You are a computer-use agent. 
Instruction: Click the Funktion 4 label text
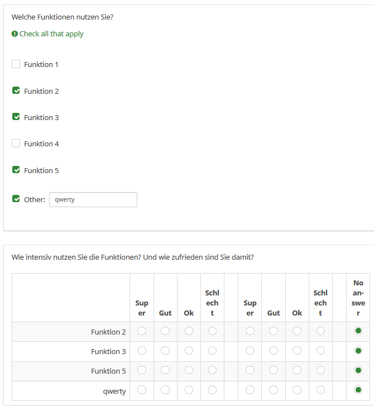click(x=41, y=144)
